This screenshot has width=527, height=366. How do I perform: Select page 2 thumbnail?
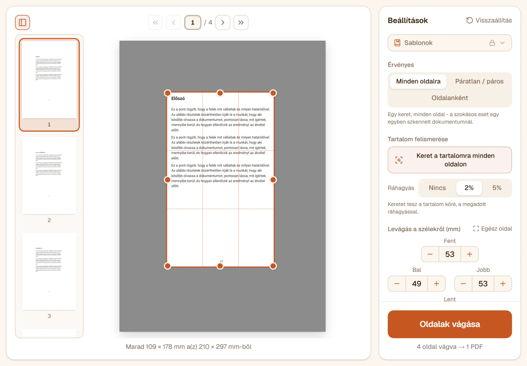click(x=49, y=180)
